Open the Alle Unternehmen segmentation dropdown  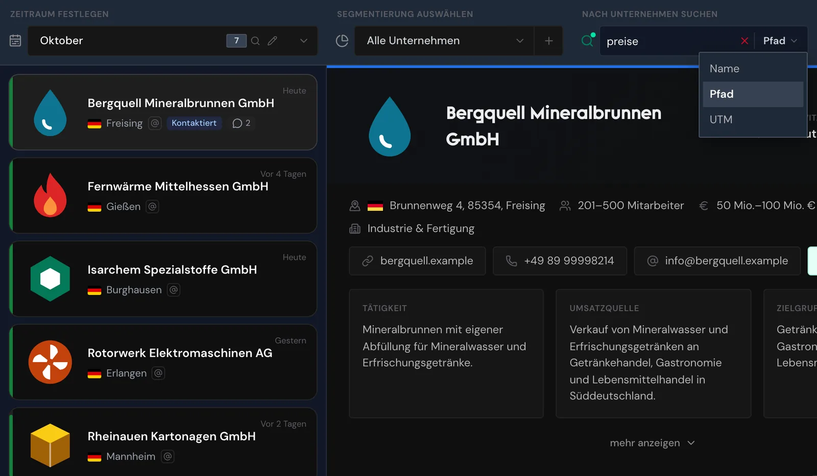[x=444, y=41]
